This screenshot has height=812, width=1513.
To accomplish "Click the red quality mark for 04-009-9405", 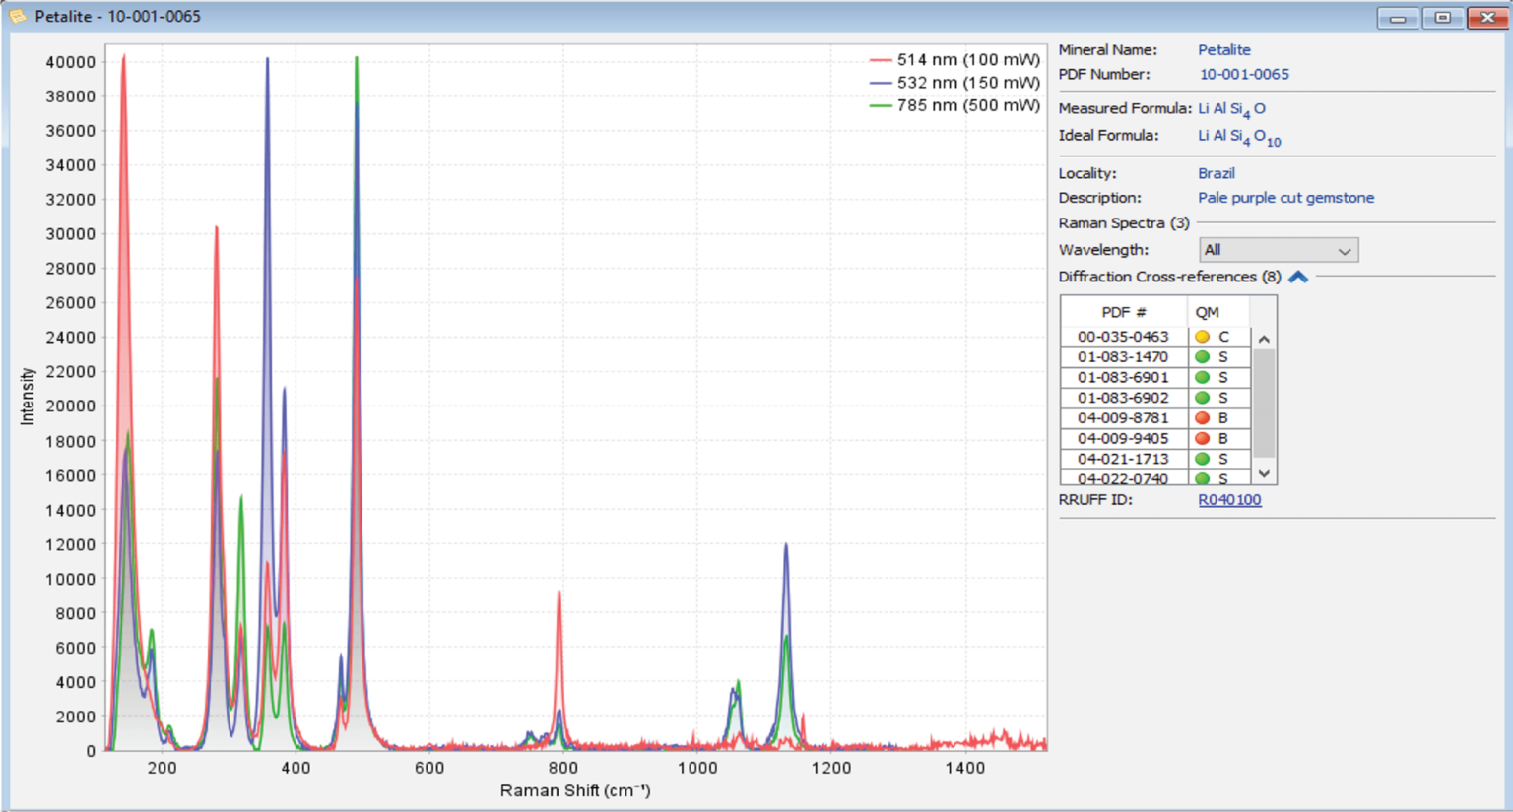I will (x=1202, y=439).
